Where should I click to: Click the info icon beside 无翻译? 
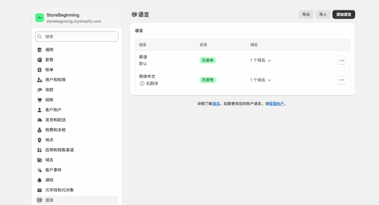click(x=142, y=84)
